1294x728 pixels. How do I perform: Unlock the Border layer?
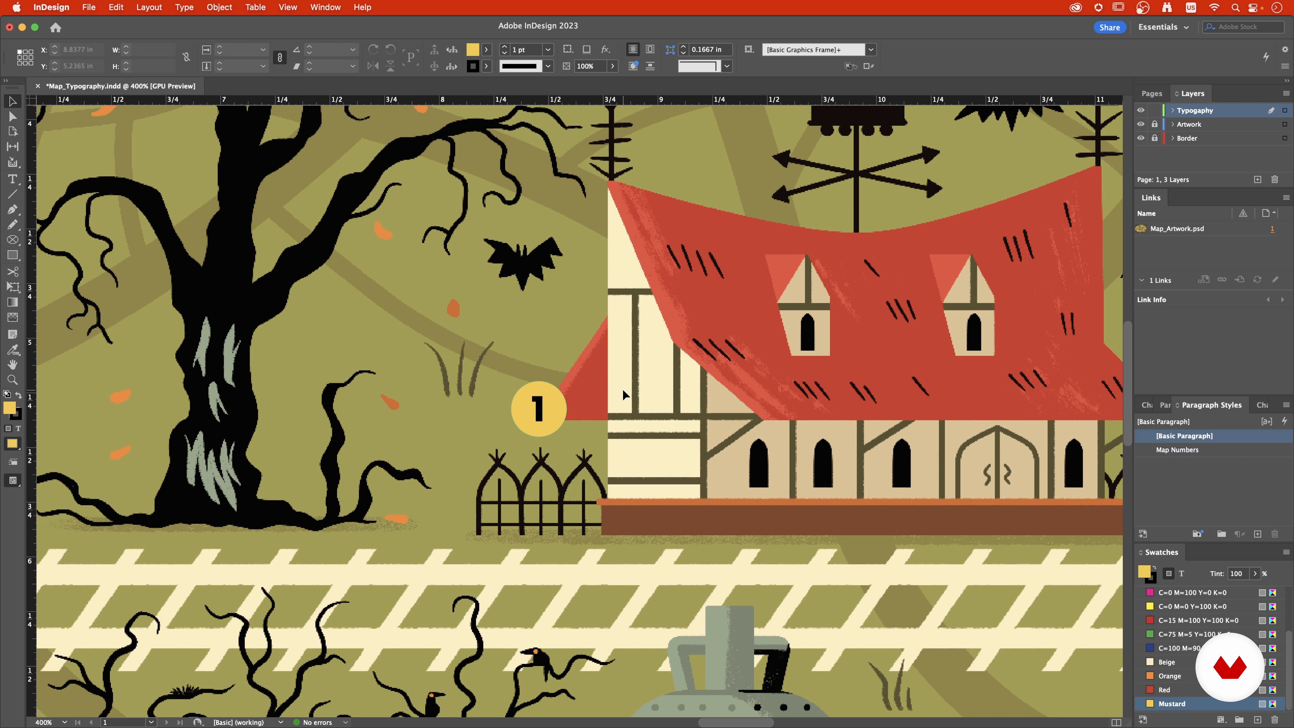(x=1154, y=138)
